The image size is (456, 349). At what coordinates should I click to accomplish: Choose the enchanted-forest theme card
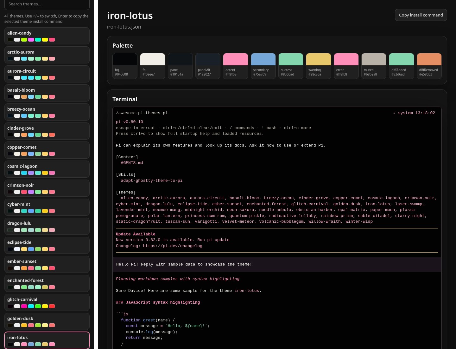point(47,283)
